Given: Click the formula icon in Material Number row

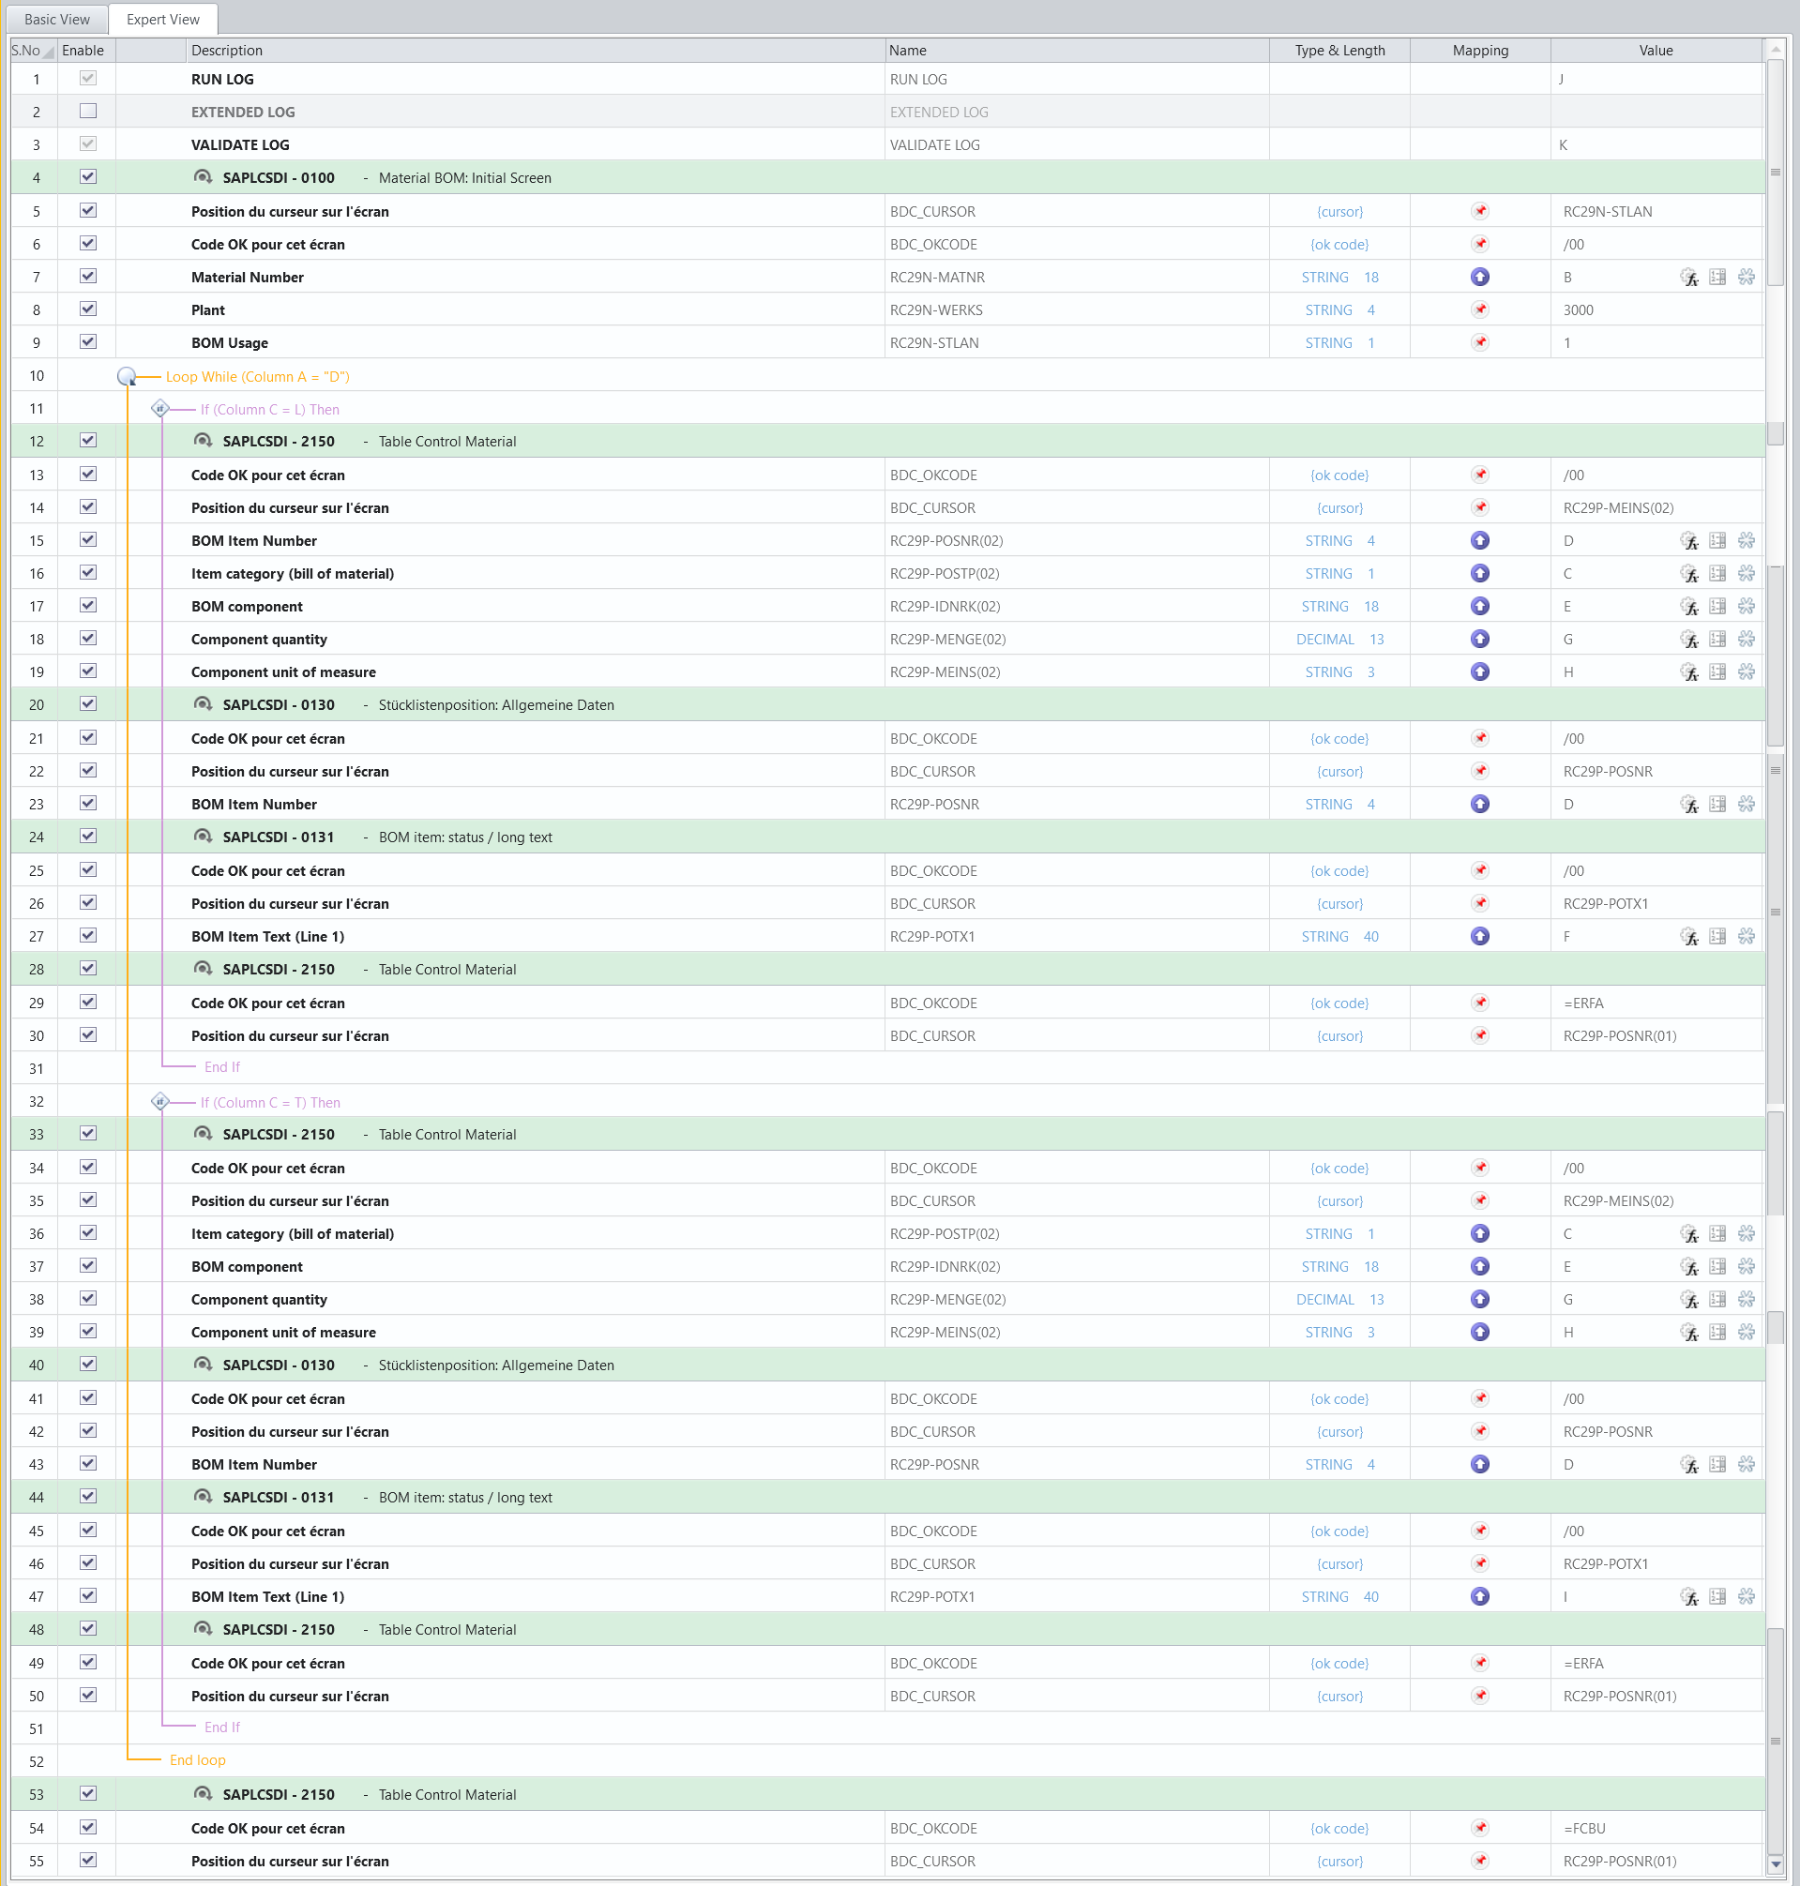Looking at the screenshot, I should tap(1689, 278).
